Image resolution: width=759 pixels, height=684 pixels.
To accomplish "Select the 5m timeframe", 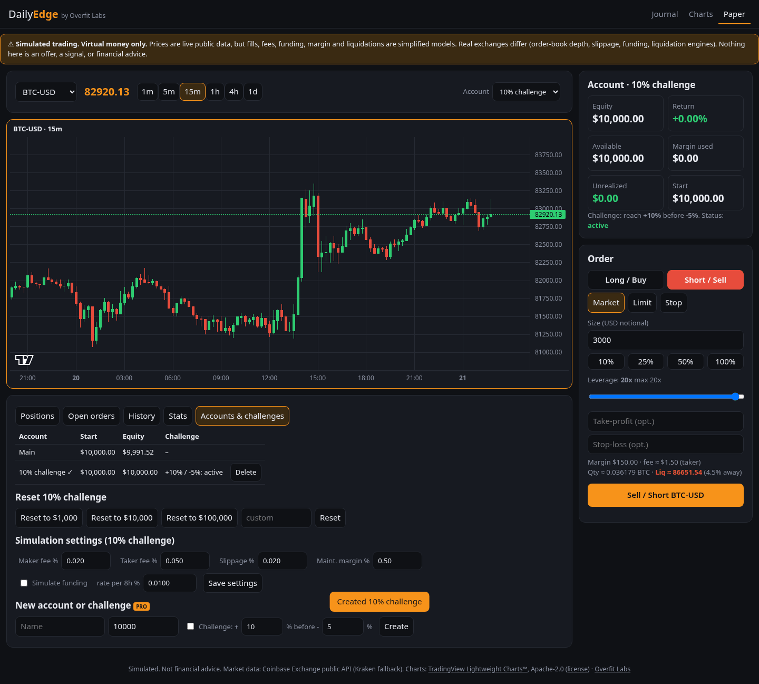I will [169, 92].
